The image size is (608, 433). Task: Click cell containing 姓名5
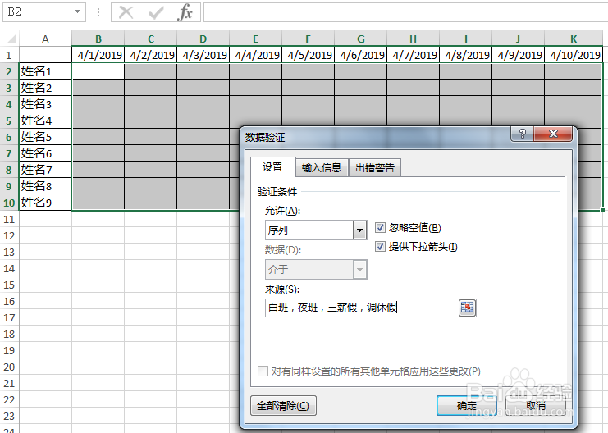(45, 137)
